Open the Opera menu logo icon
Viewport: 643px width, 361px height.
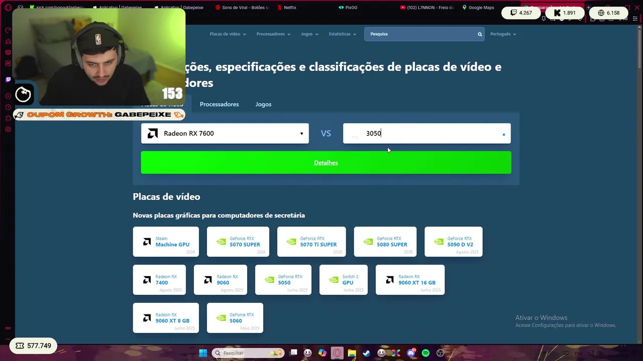pos(8,8)
